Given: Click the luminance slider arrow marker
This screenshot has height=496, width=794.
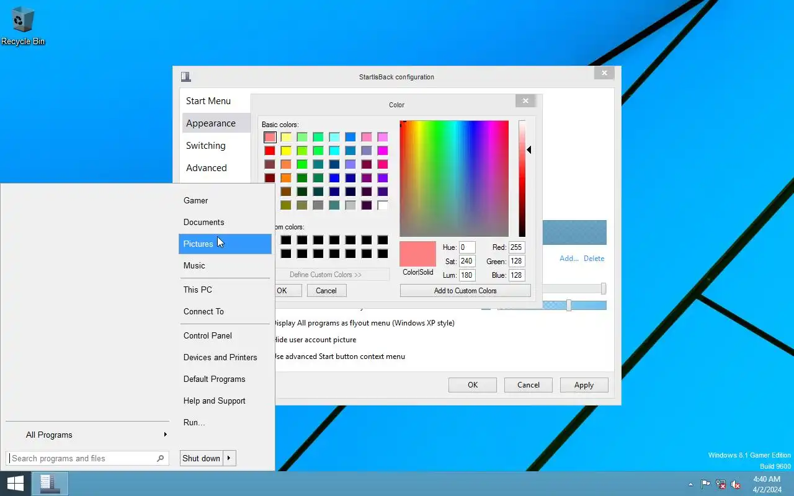Looking at the screenshot, I should pos(529,149).
